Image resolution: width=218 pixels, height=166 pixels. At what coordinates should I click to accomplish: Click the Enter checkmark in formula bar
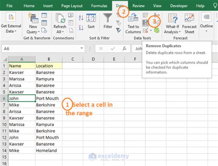point(113,48)
